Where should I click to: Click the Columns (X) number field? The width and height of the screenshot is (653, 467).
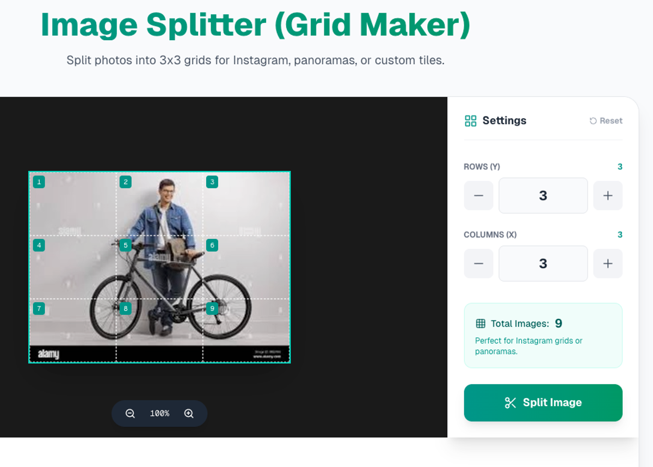pyautogui.click(x=543, y=263)
